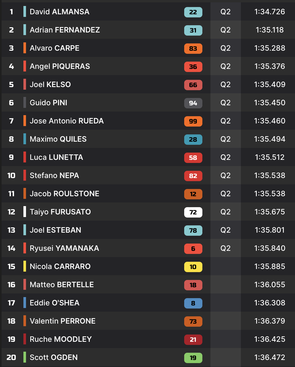Click the Q2 tag for Angel PIQUERAS
This screenshot has width=295, height=367.
pos(226,66)
